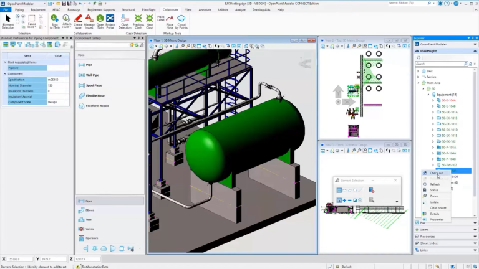Click the Attach iTwin button

66,22
